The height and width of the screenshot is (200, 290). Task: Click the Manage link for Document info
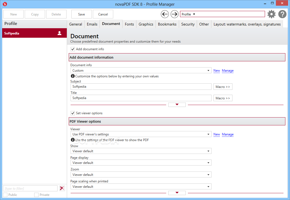[228, 71]
